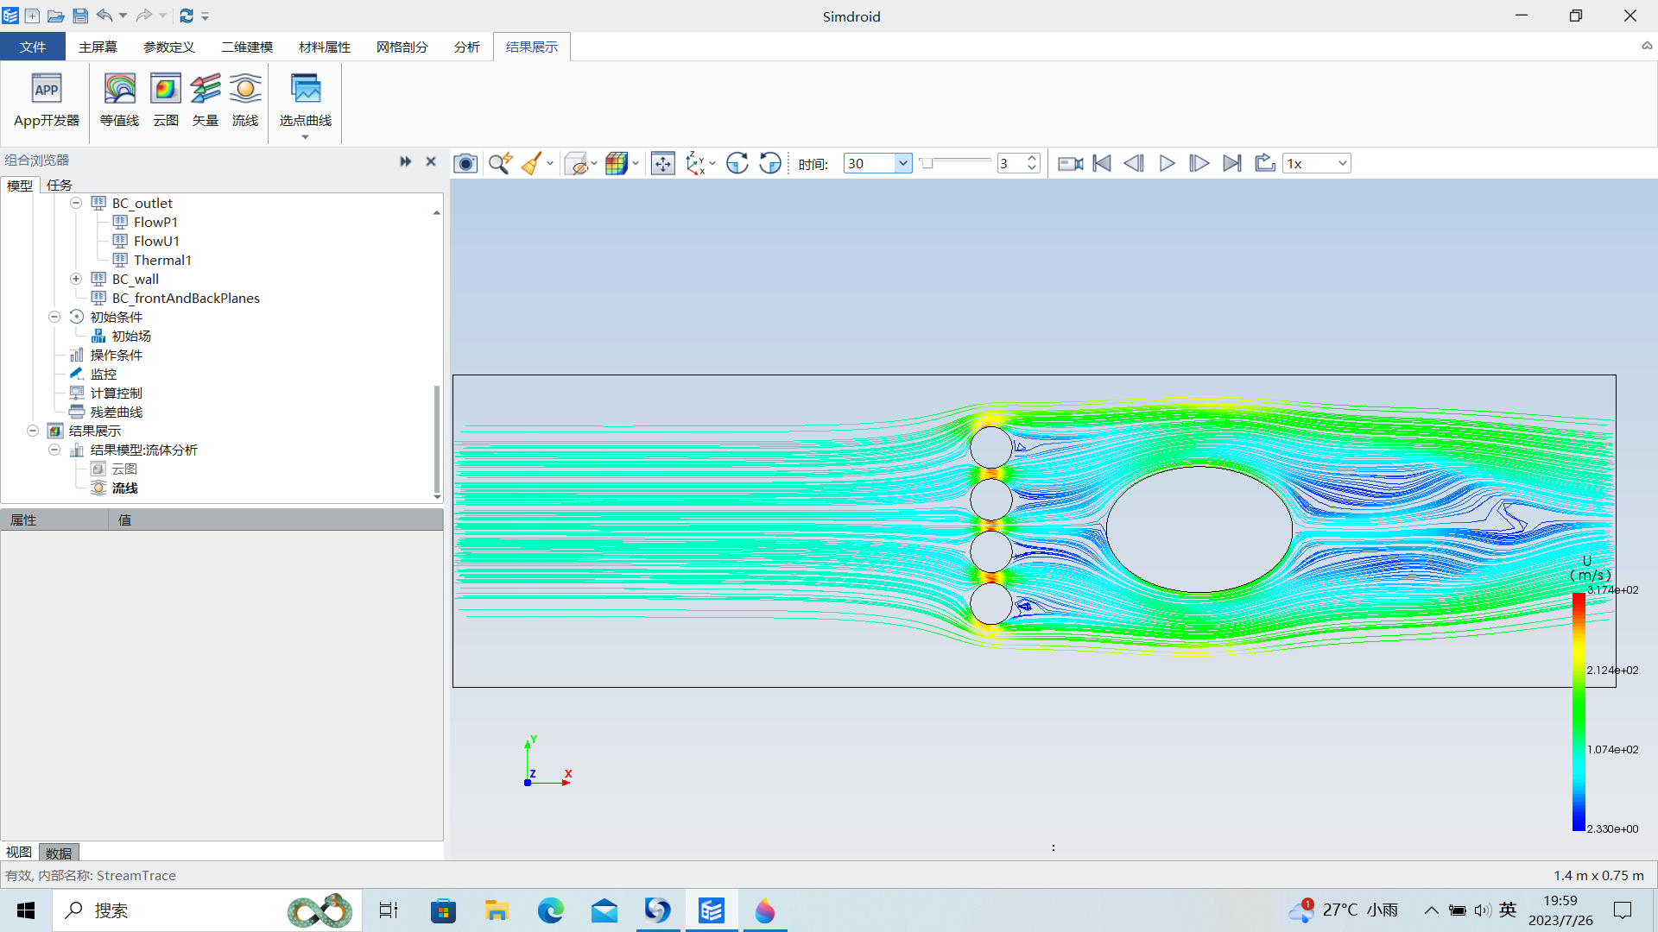Jump to first frame
Screen dimensions: 1658x932
(x=1102, y=163)
